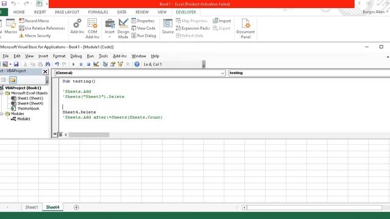This screenshot has height=219, width=390.
Task: Open the VBA Window menu
Action: [139, 56]
